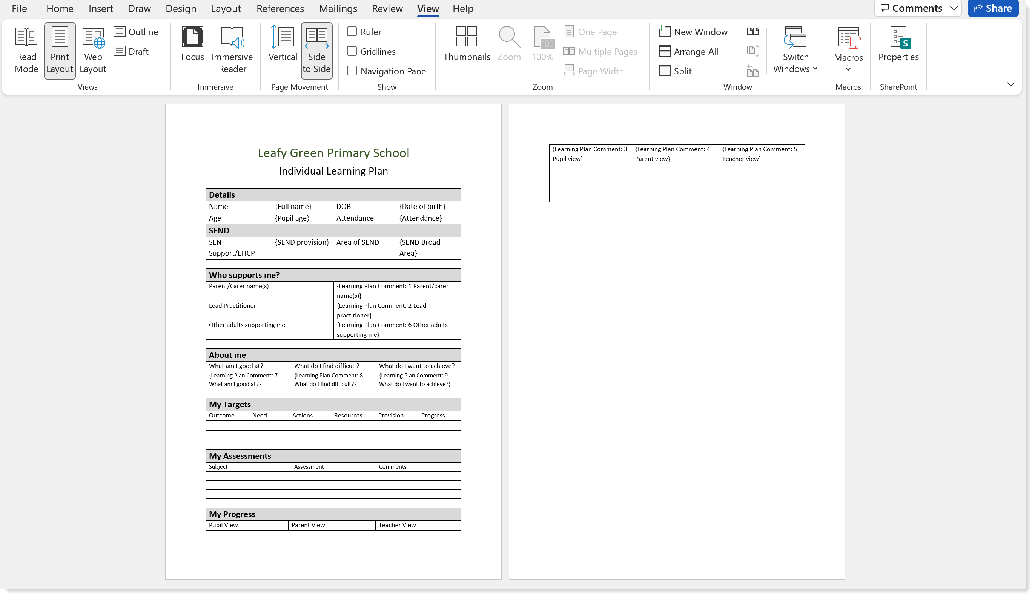Open the Insert tab
Screen dimensions: 1035x598
101,9
